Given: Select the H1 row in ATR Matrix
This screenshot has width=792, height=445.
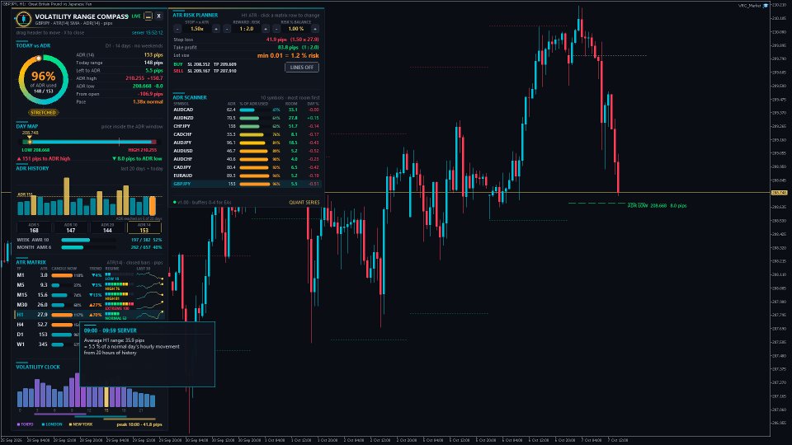Looking at the screenshot, I should coord(89,315).
